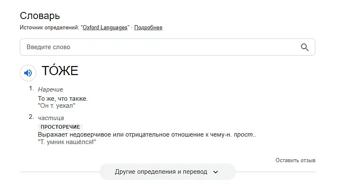Click the number 2 definition marker
Image resolution: width=347 pixels, height=184 pixels.
(31, 117)
